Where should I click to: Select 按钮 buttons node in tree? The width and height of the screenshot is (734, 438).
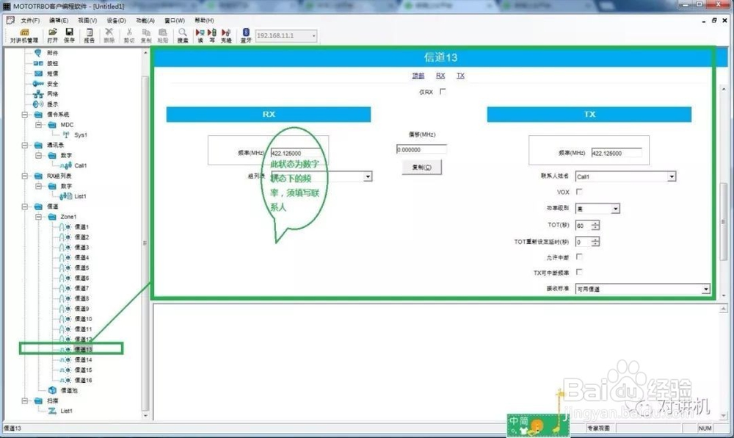pos(52,63)
